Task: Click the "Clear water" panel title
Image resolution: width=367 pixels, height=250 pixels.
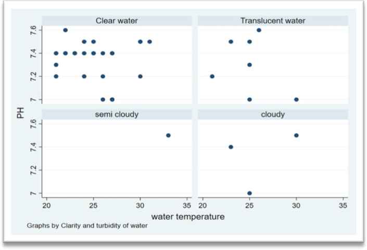Action: pyautogui.click(x=117, y=21)
